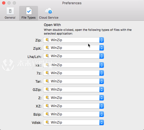The width and height of the screenshot is (144, 130).
Task: Click the WinZip icon in the 7z row
Action: point(47,73)
